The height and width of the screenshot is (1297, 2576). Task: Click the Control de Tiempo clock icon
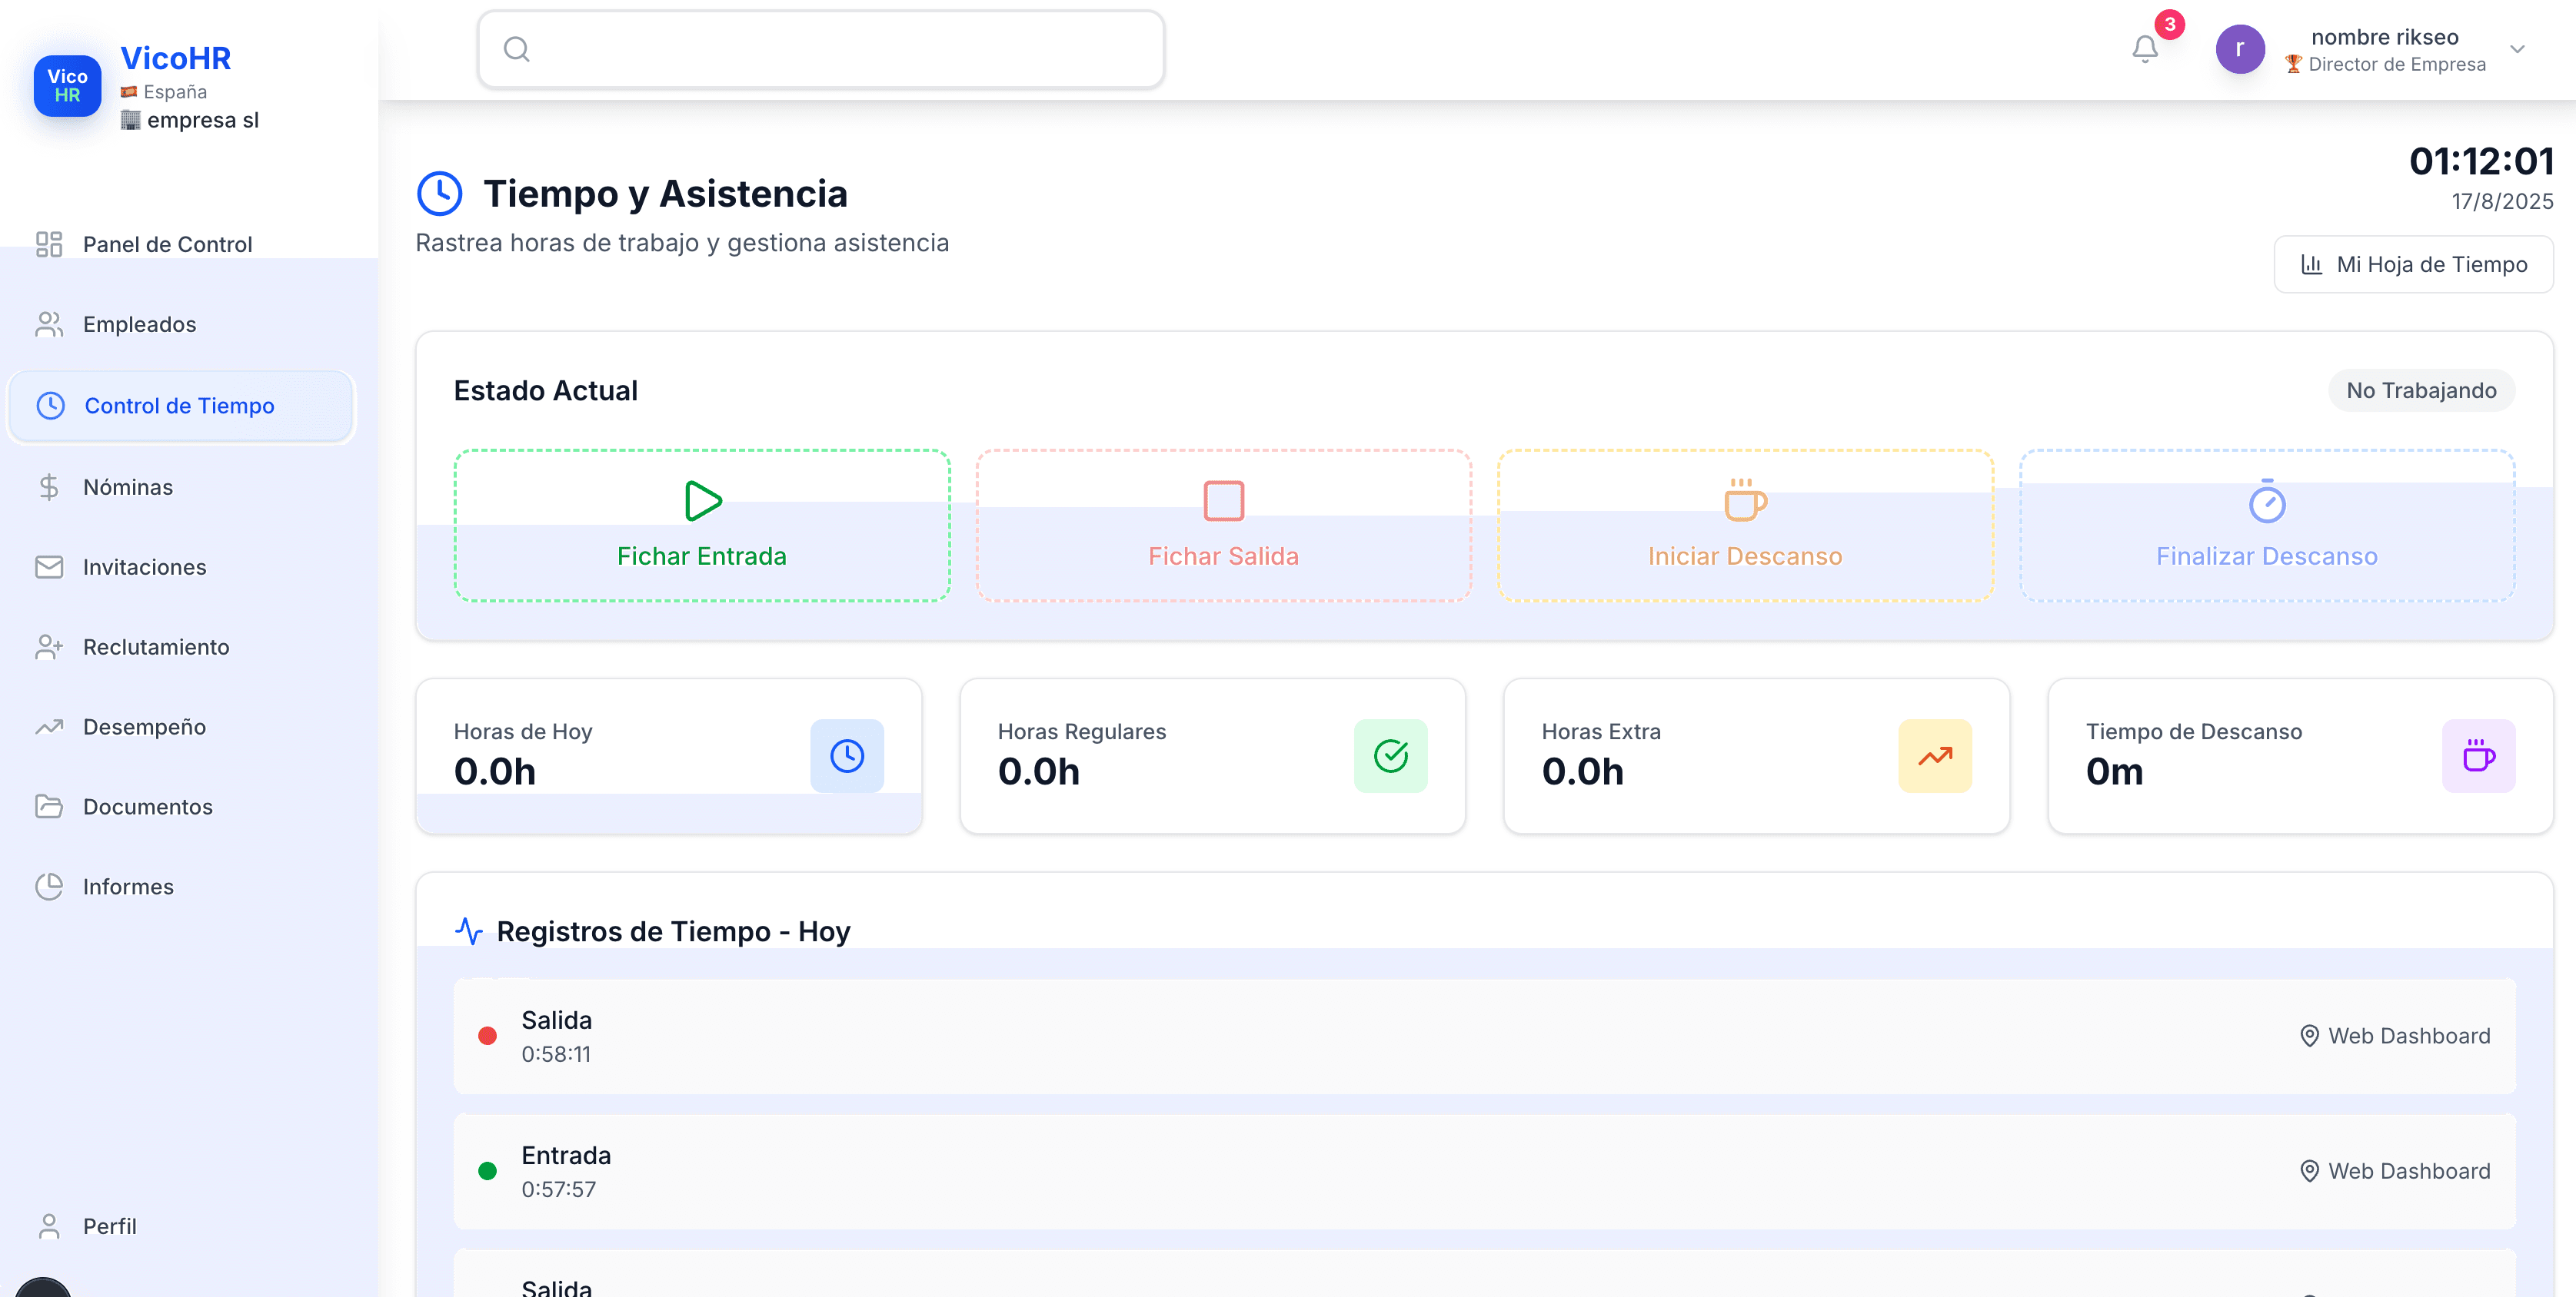[x=50, y=406]
